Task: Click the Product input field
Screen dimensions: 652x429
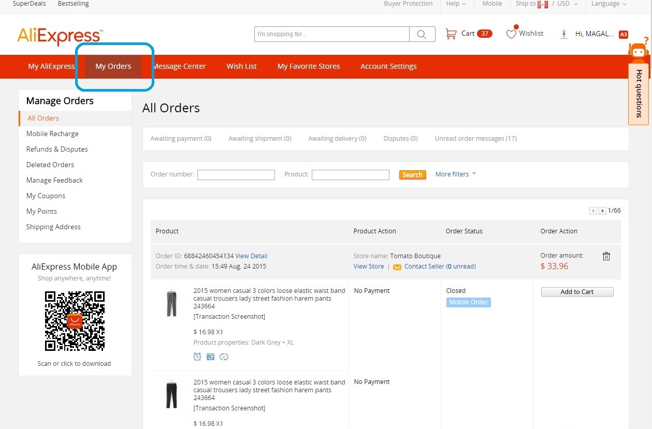Action: pos(351,175)
